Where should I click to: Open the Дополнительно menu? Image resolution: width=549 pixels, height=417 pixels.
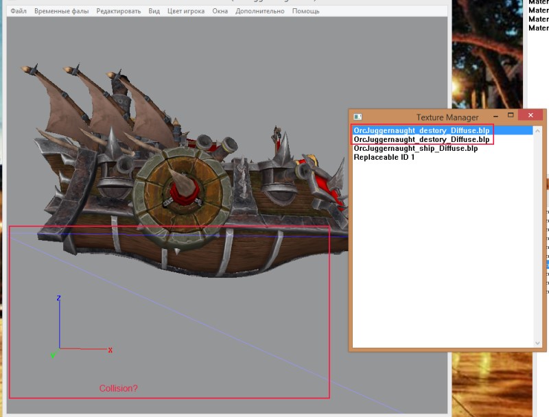point(260,11)
